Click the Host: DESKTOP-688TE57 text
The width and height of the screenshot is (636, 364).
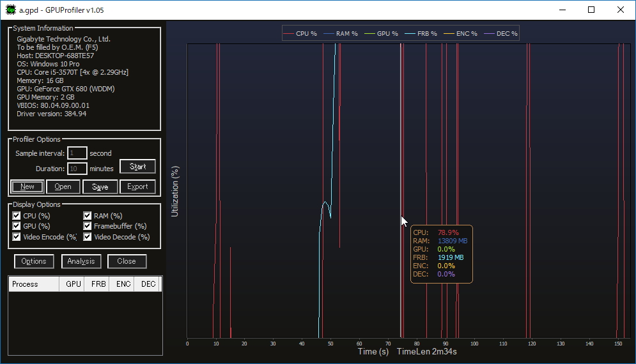(55, 56)
